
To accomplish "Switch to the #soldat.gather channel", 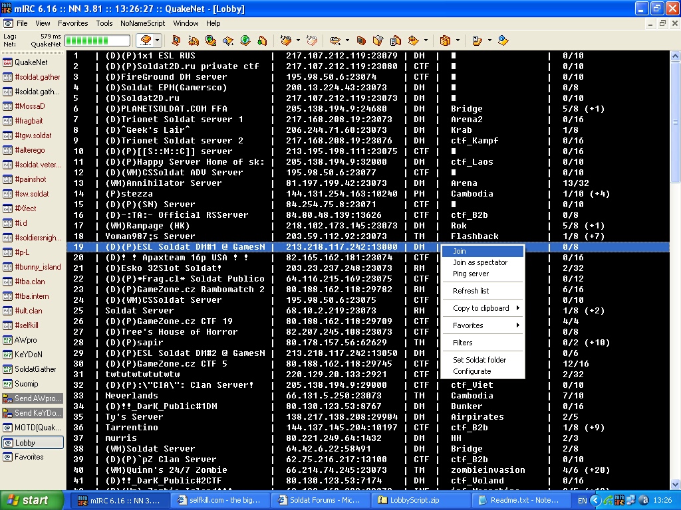I will point(33,77).
